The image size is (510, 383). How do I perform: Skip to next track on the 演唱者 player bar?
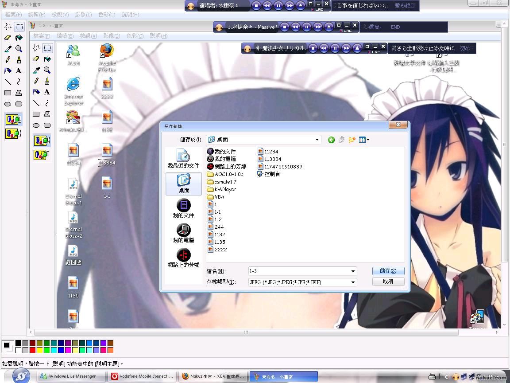[290, 5]
